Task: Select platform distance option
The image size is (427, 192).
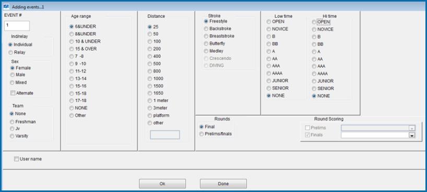Action: coord(159,115)
